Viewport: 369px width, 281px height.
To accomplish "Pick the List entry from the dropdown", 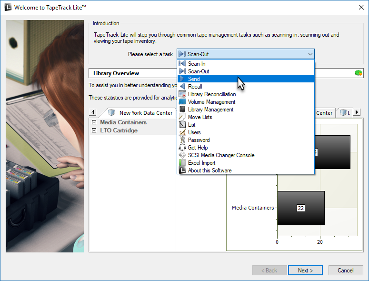I will click(x=246, y=124).
